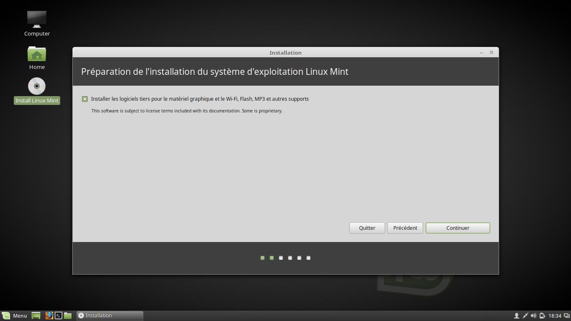Go back with the Précédent button
Screen dimensions: 571x321
pyautogui.click(x=405, y=228)
